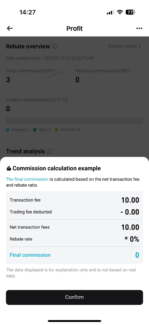This screenshot has width=149, height=325.
Task: Click the Confirm button
Action: [x=74, y=297]
